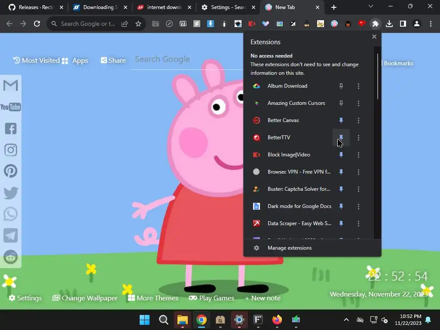Open Chrome downloads icon in toolbar
440x330 pixels.
(x=389, y=24)
